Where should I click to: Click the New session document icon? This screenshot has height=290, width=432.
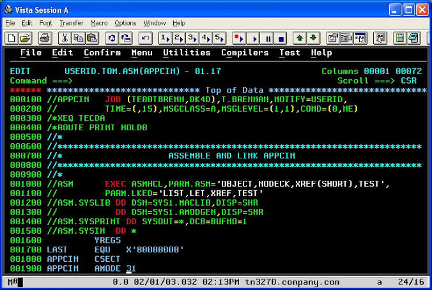pos(12,38)
